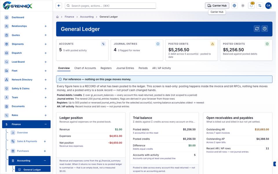The height and width of the screenshot is (174, 278).
Task: Click the Posted Debits warning icon
Action: [x=212, y=44]
